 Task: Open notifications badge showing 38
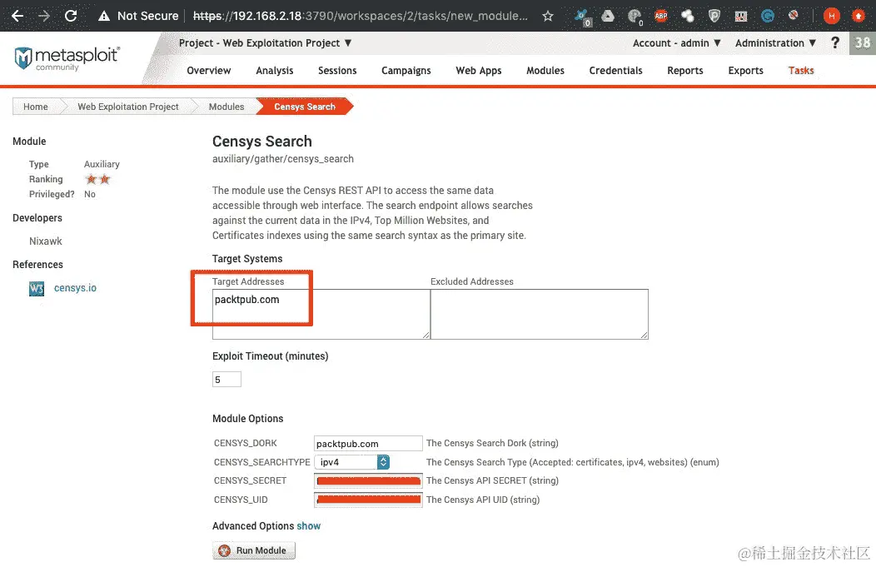tap(863, 43)
